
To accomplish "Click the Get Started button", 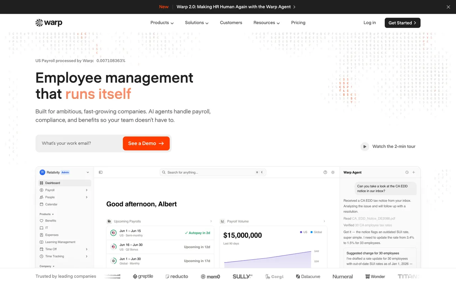I will click(x=403, y=23).
